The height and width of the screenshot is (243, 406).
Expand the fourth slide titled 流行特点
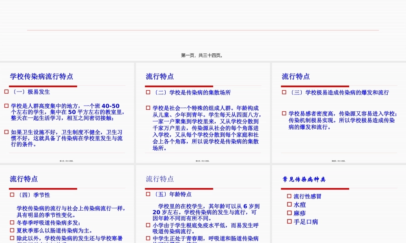click(x=67, y=202)
